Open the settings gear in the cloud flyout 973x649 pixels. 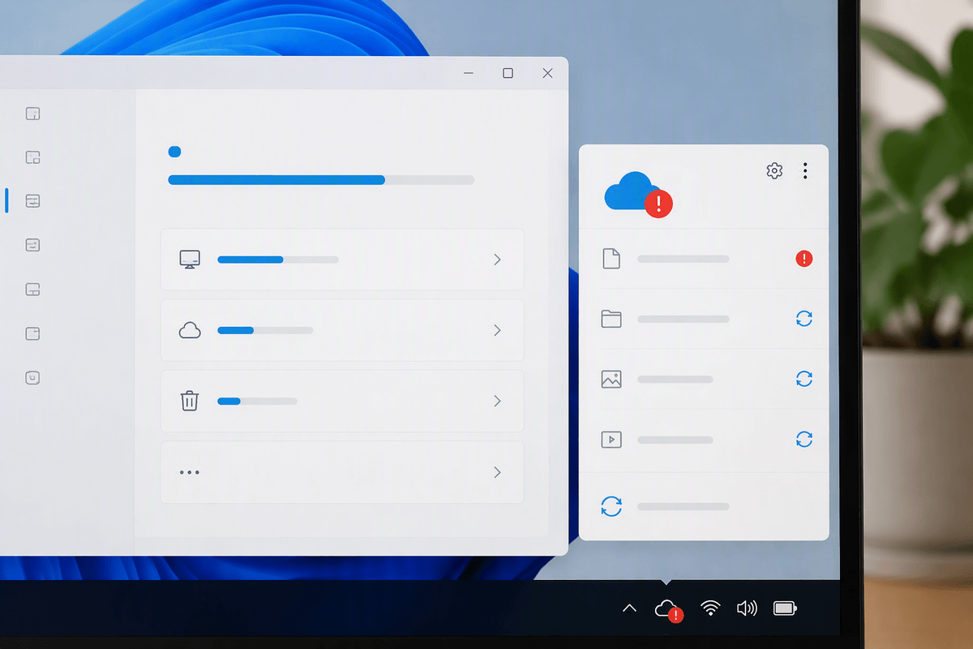774,170
